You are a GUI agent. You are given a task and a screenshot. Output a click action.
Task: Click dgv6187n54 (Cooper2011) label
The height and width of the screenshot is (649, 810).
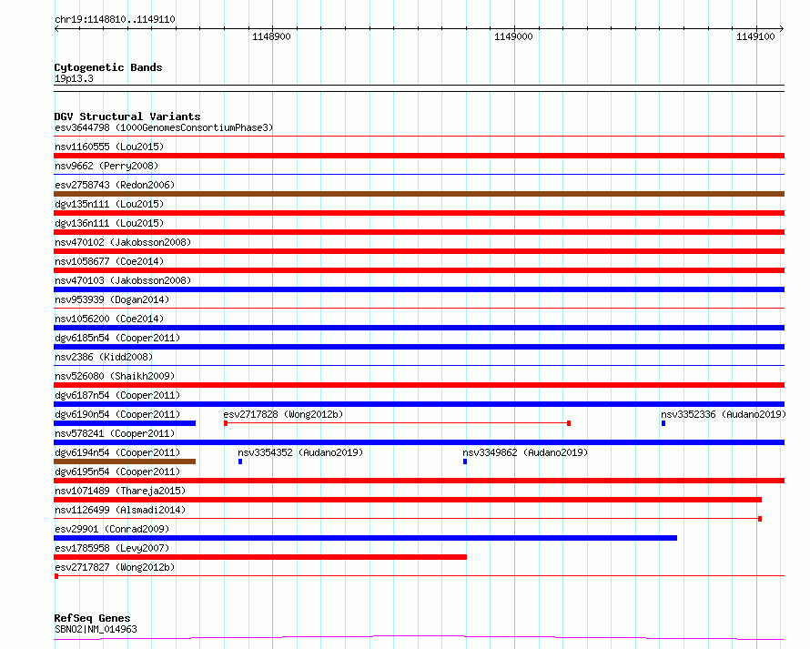(117, 395)
